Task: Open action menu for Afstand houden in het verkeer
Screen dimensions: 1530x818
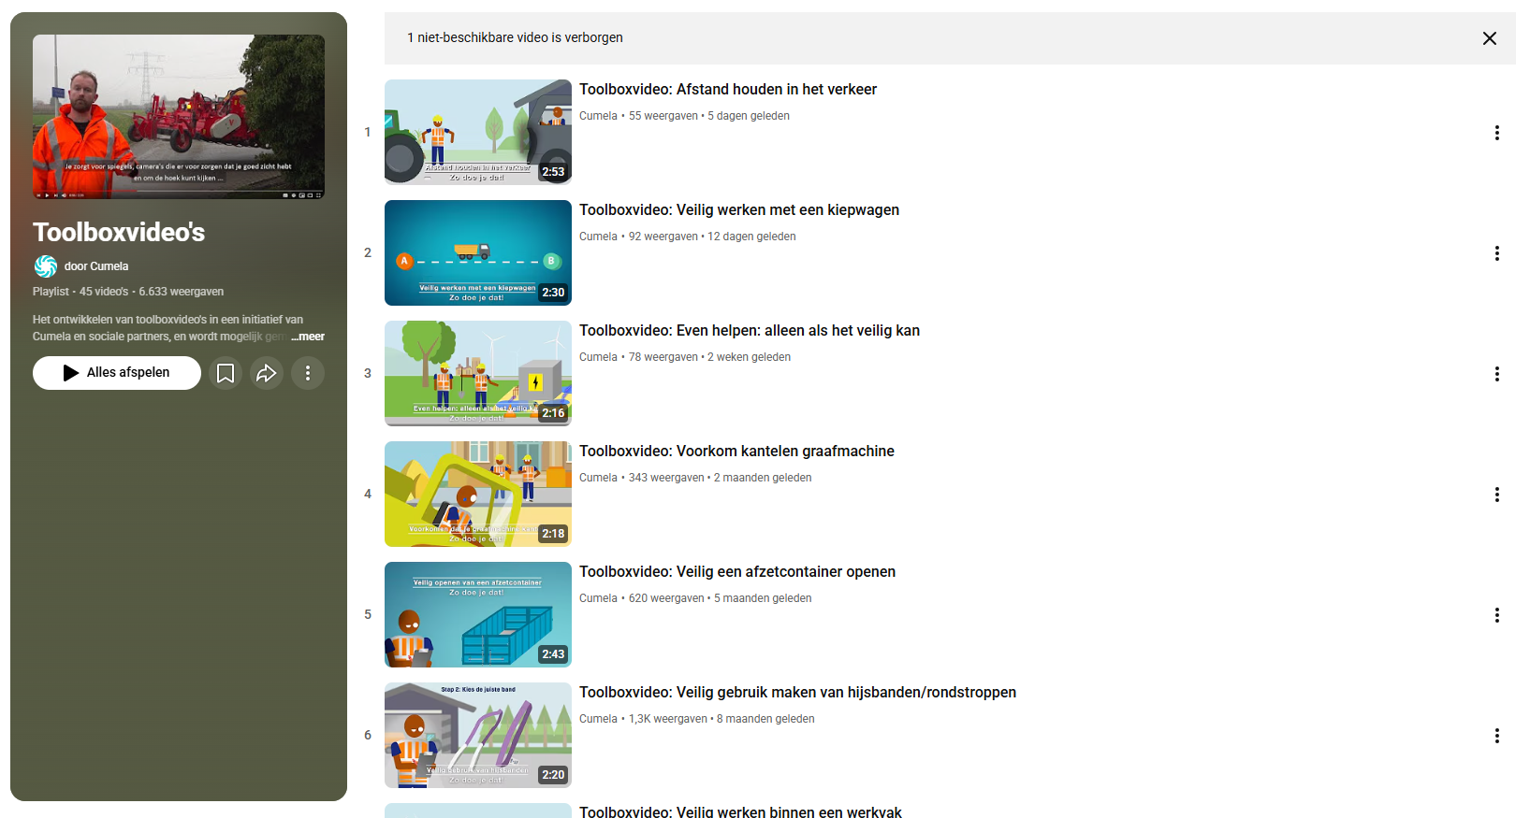Action: pyautogui.click(x=1497, y=133)
